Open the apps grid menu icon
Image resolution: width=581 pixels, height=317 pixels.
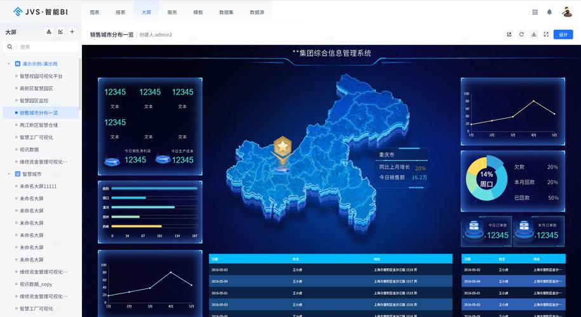point(535,12)
